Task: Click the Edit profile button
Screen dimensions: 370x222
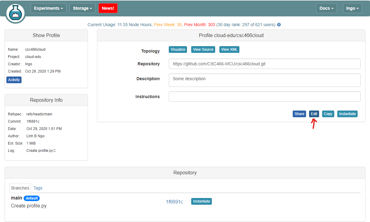Action: [314, 114]
